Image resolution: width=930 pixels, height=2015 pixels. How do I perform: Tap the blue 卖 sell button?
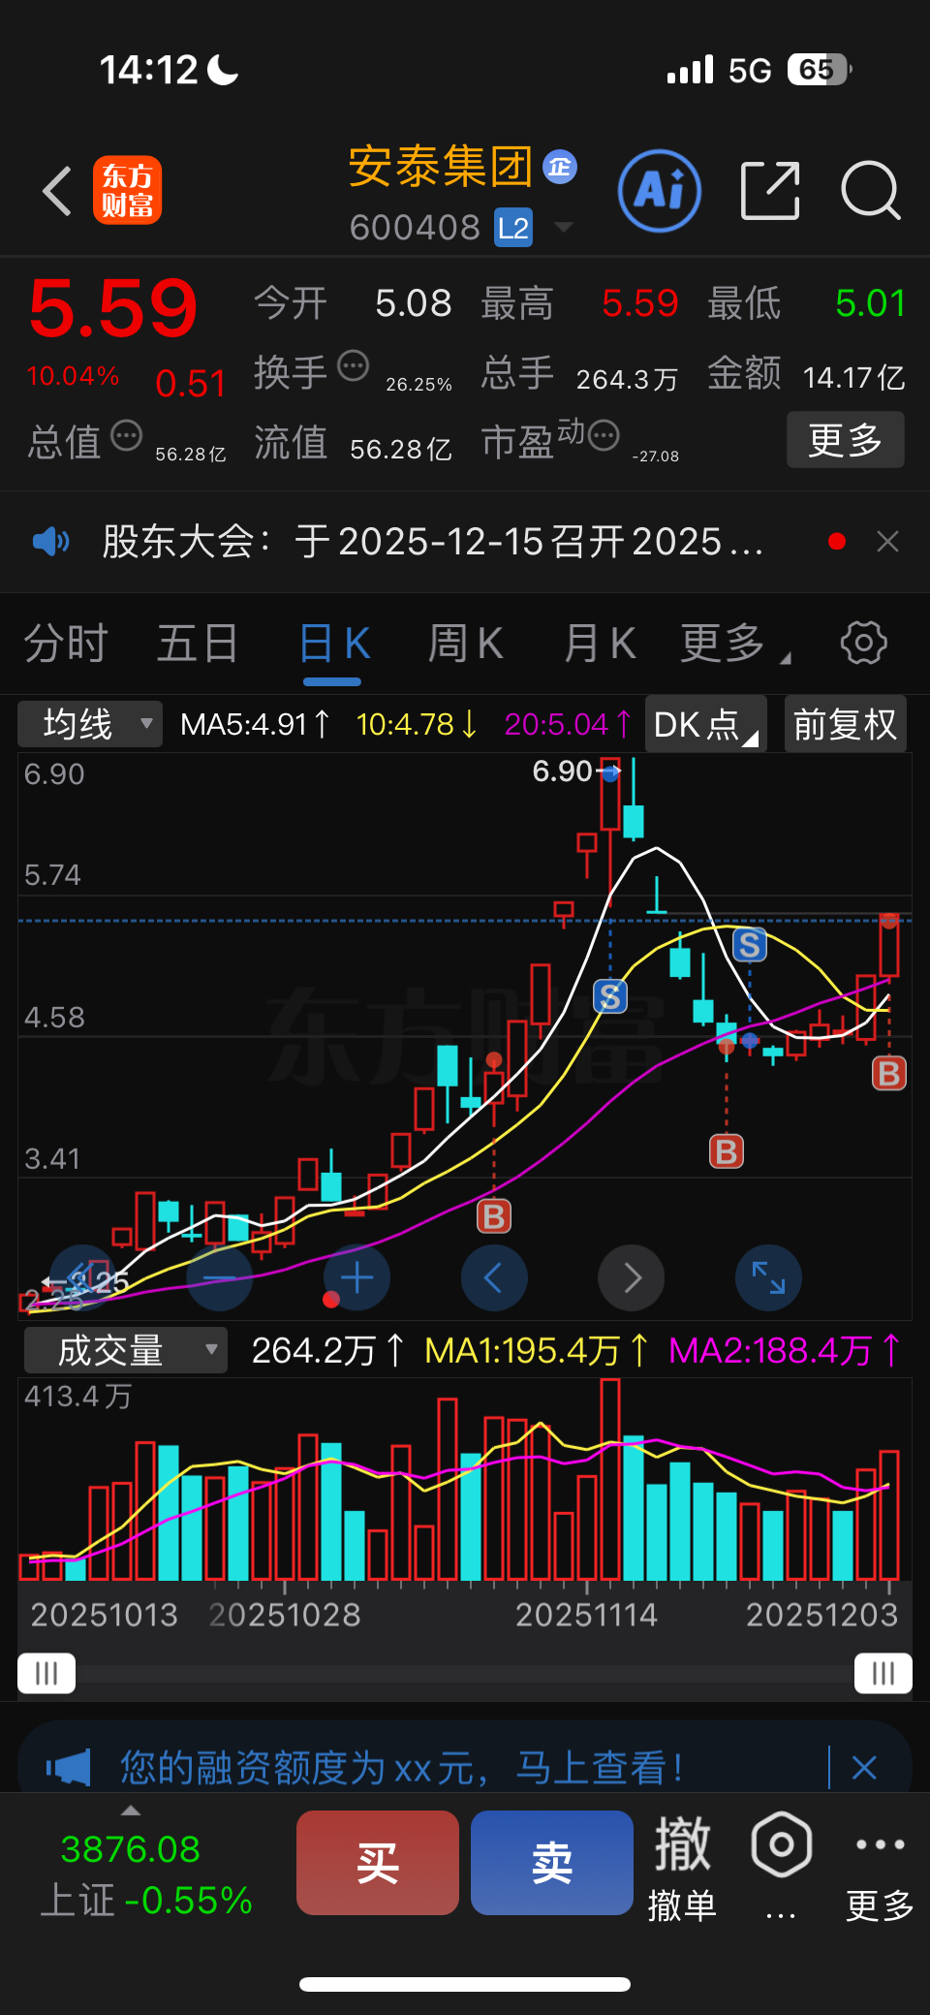click(x=552, y=1863)
